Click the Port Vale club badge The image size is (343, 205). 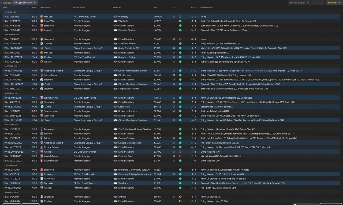[42, 183]
